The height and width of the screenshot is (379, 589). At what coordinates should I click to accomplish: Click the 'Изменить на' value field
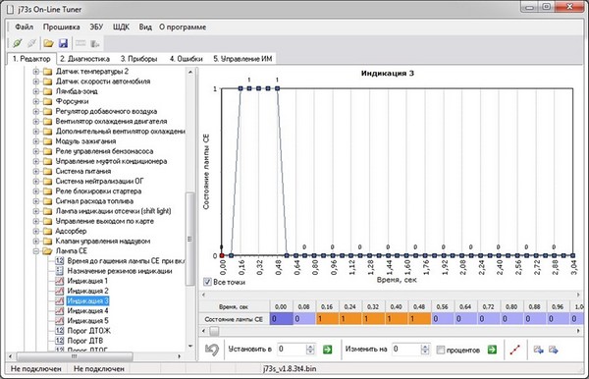pos(406,350)
